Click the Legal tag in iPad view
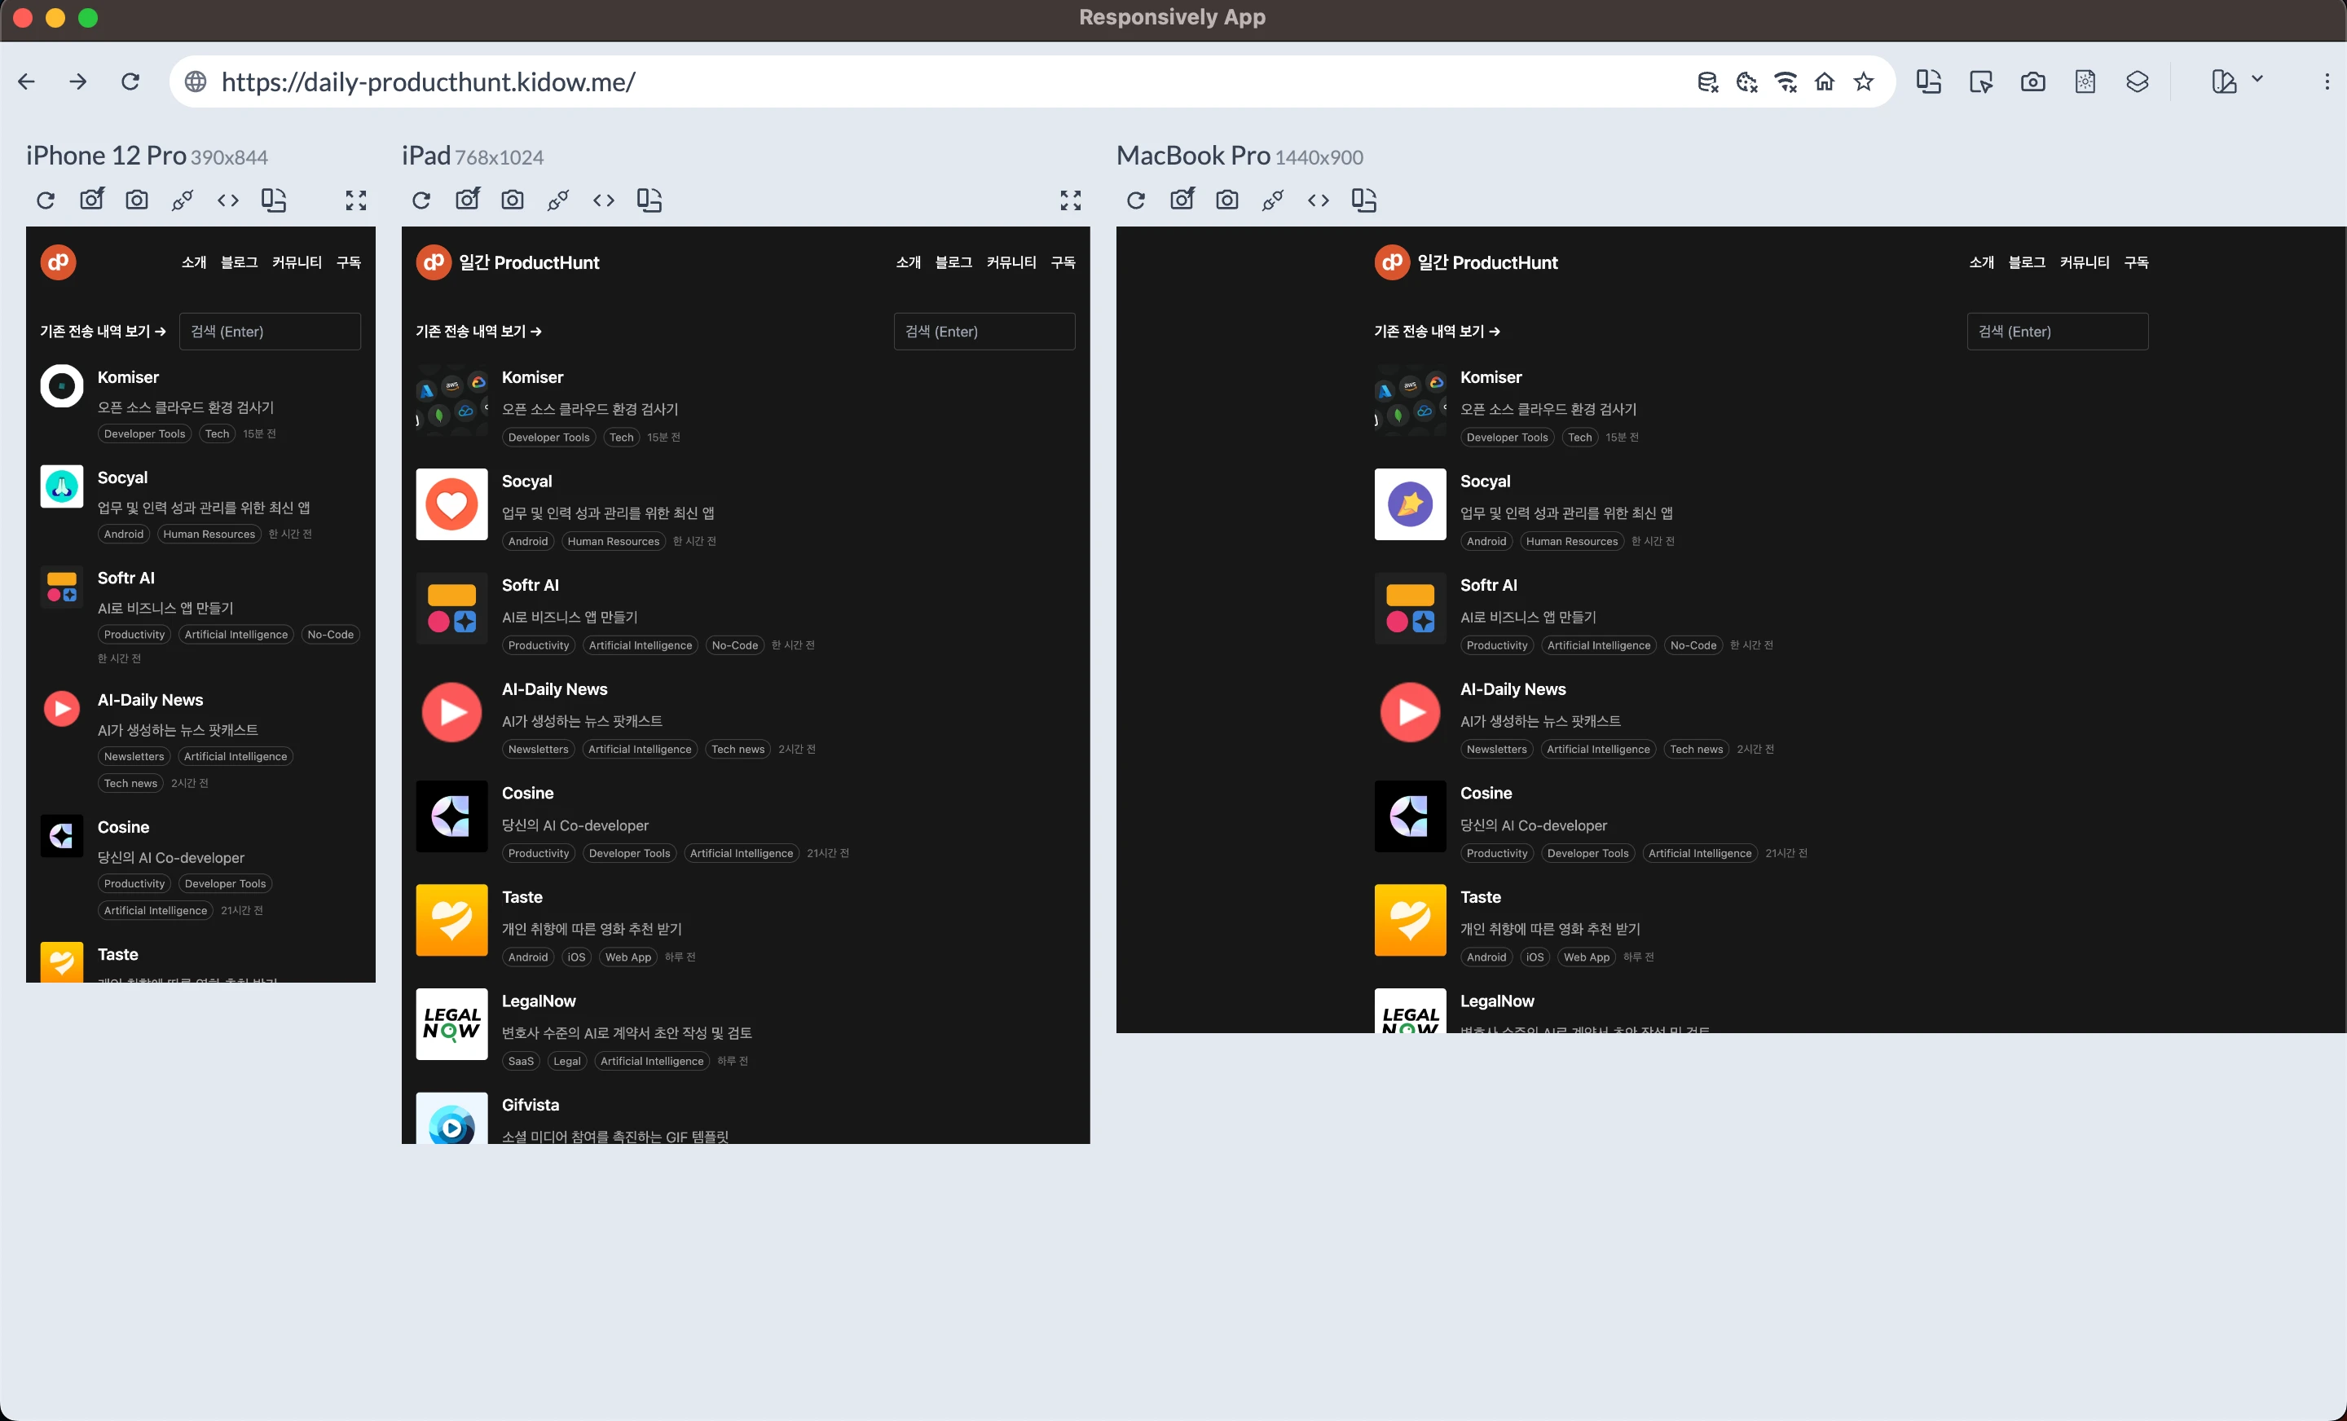This screenshot has width=2347, height=1421. pyautogui.click(x=566, y=1061)
